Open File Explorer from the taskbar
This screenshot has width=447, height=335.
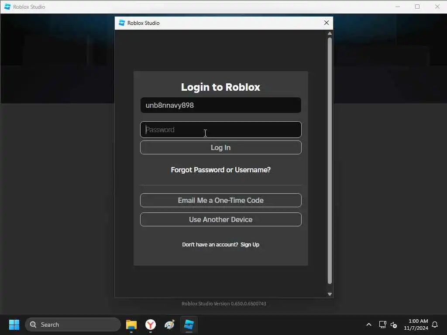(131, 325)
